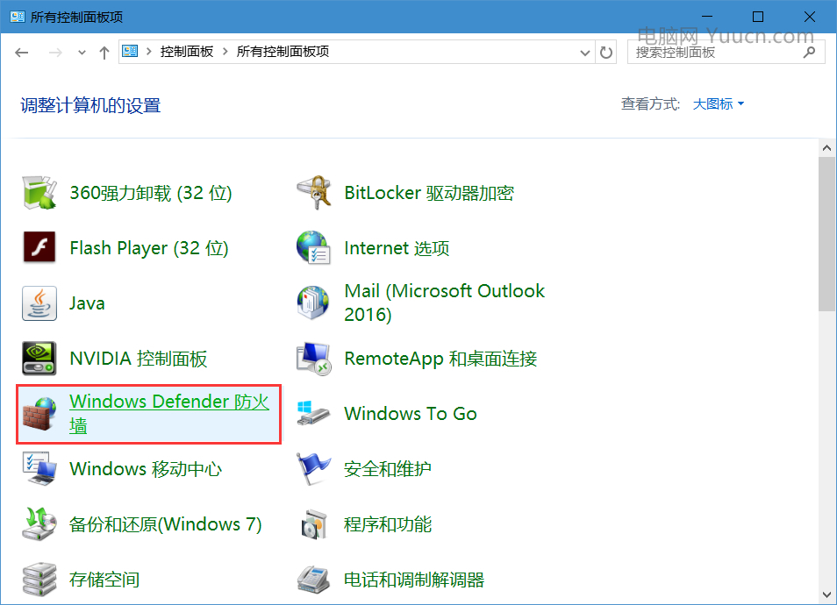Maximize the control panel window
The height and width of the screenshot is (605, 837).
757,17
